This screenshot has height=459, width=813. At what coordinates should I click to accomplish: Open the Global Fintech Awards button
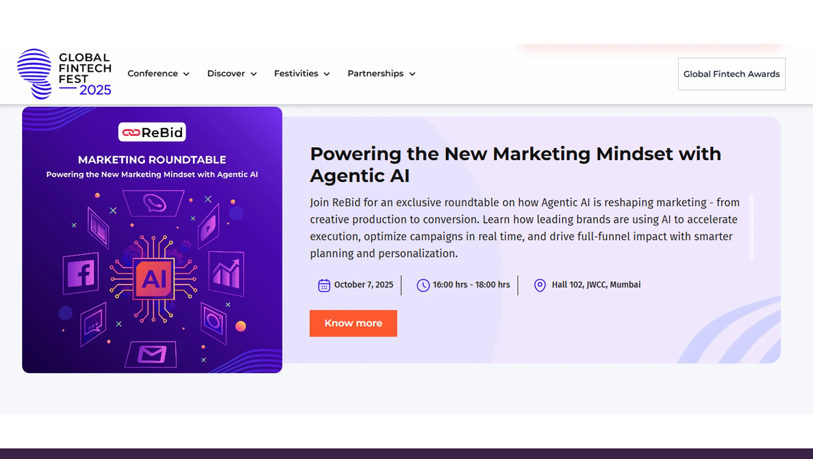pos(731,74)
